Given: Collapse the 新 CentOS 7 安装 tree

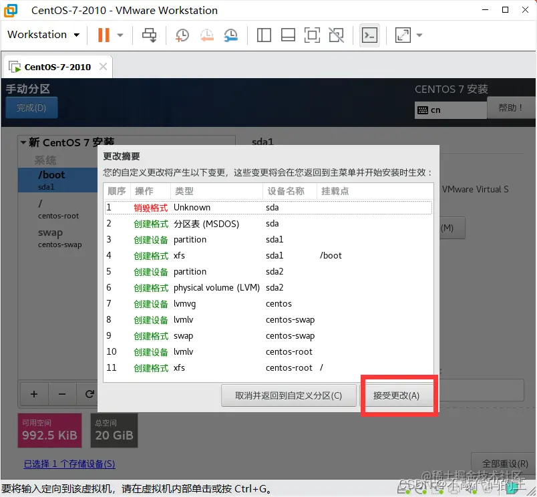Looking at the screenshot, I should [x=23, y=142].
